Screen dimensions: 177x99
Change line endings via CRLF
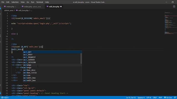155,98
